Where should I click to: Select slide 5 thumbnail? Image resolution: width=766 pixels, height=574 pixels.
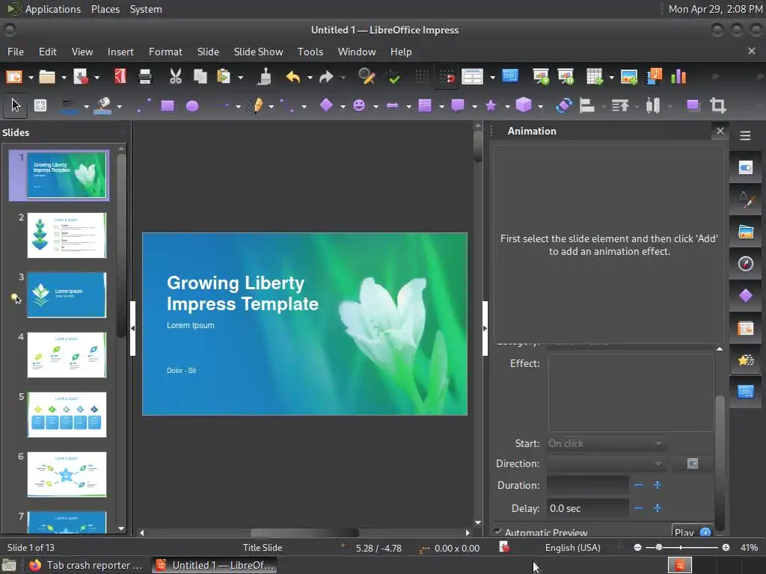[67, 415]
